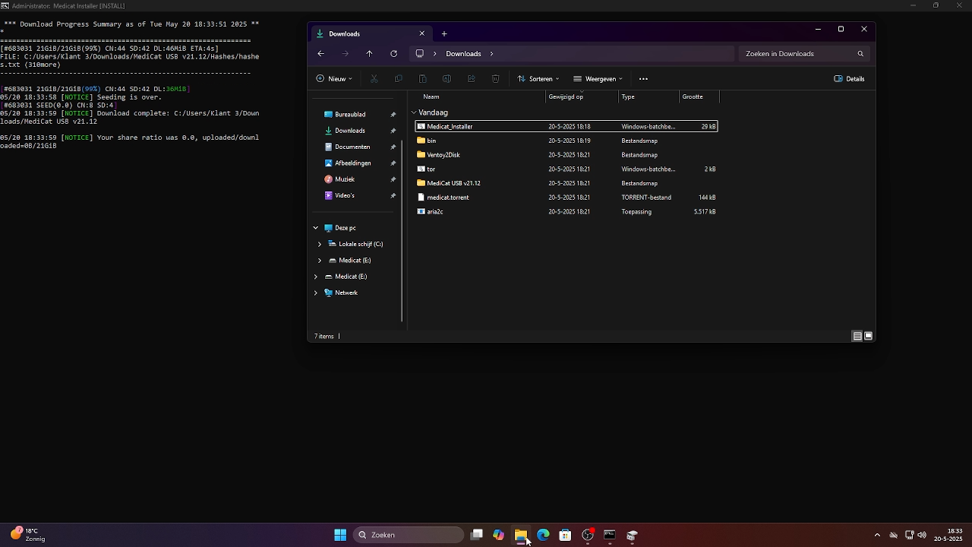Click the Back navigation arrow
The height and width of the screenshot is (547, 972).
[320, 54]
